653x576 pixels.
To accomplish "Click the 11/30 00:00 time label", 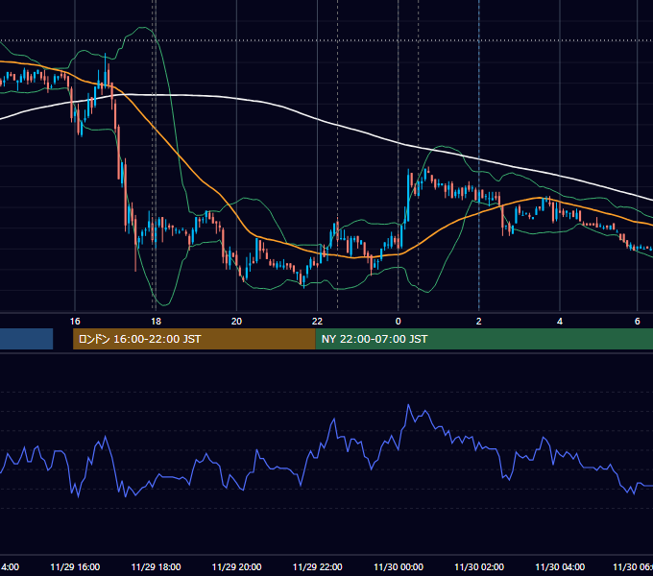I will pyautogui.click(x=399, y=566).
